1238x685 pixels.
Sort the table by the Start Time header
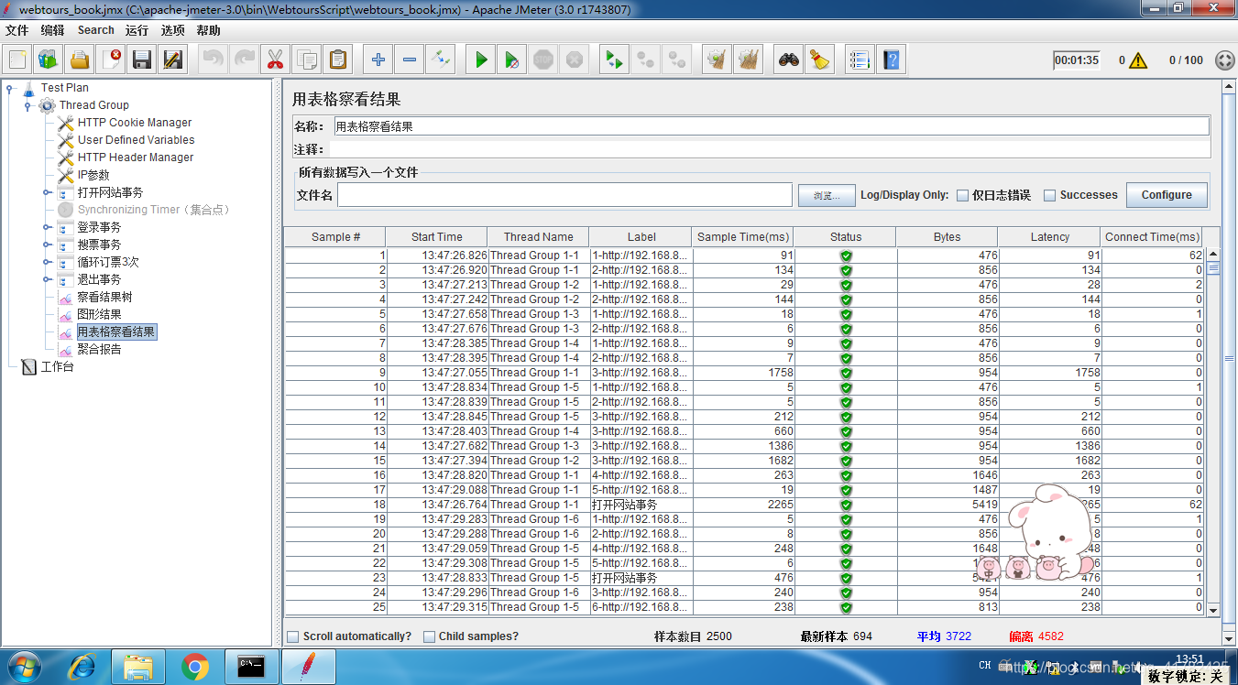(437, 237)
